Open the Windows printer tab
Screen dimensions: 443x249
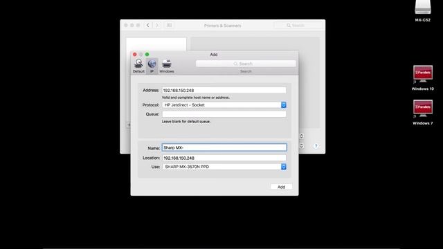click(167, 66)
